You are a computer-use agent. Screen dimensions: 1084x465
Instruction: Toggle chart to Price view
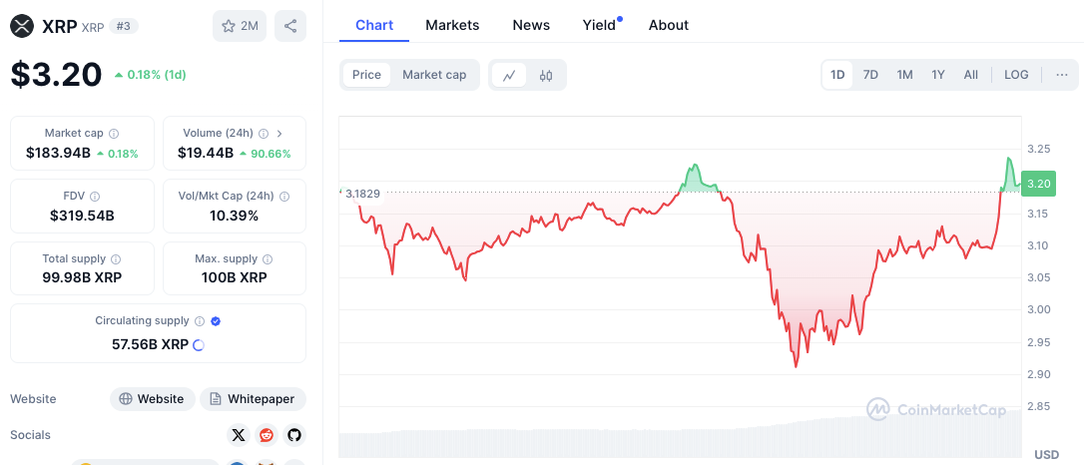click(366, 75)
